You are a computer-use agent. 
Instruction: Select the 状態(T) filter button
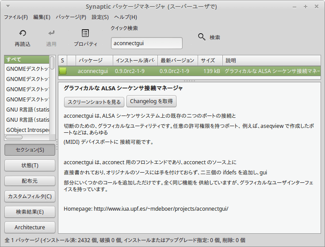pyautogui.click(x=30, y=166)
